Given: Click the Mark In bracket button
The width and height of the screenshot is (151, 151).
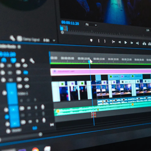Looking at the screenshot, I should tap(99, 41).
